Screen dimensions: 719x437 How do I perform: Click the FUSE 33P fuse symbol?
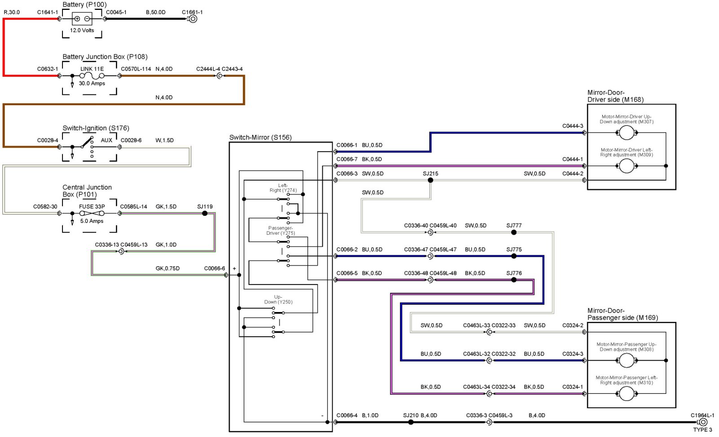click(92, 214)
